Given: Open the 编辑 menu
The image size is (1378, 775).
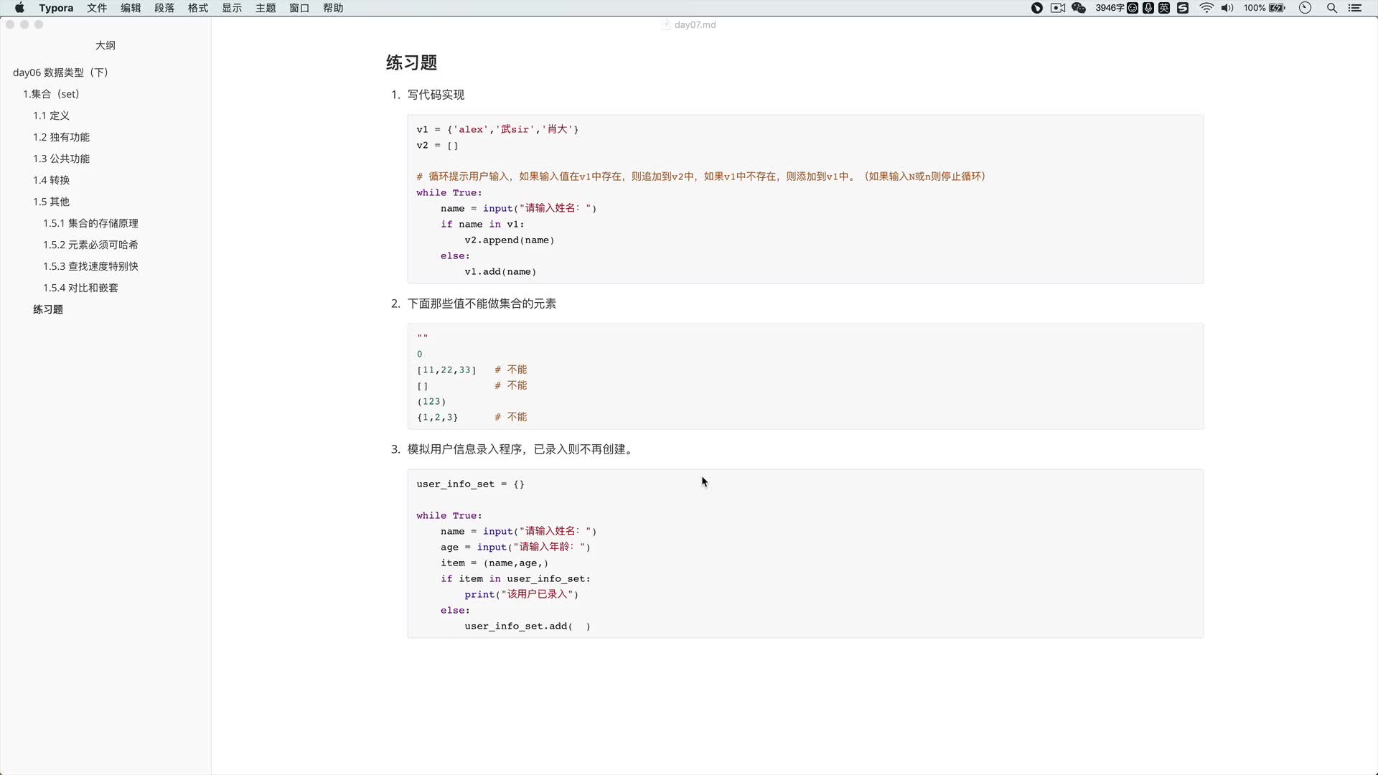Looking at the screenshot, I should [131, 8].
